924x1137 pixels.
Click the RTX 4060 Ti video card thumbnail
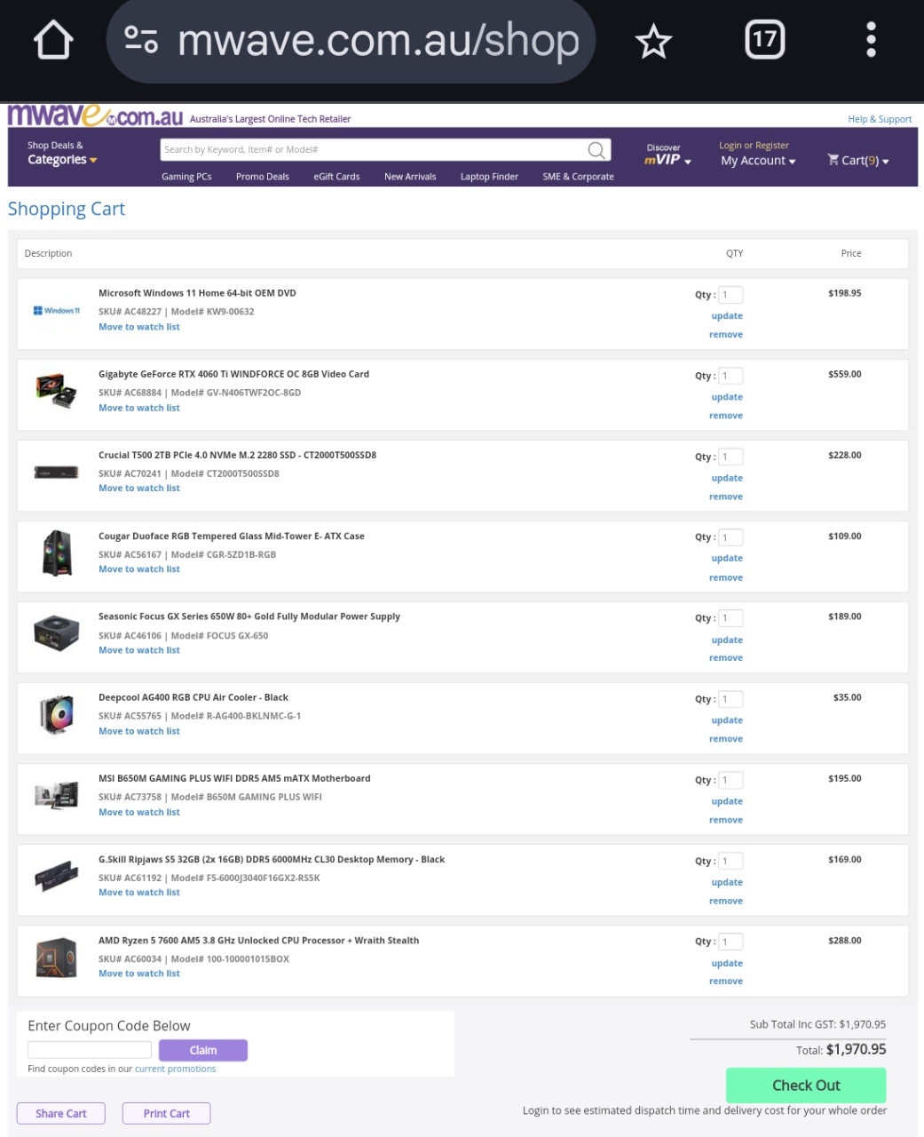[x=57, y=390]
